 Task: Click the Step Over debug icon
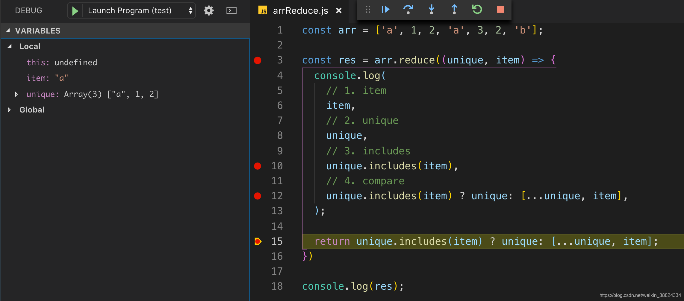(x=408, y=10)
